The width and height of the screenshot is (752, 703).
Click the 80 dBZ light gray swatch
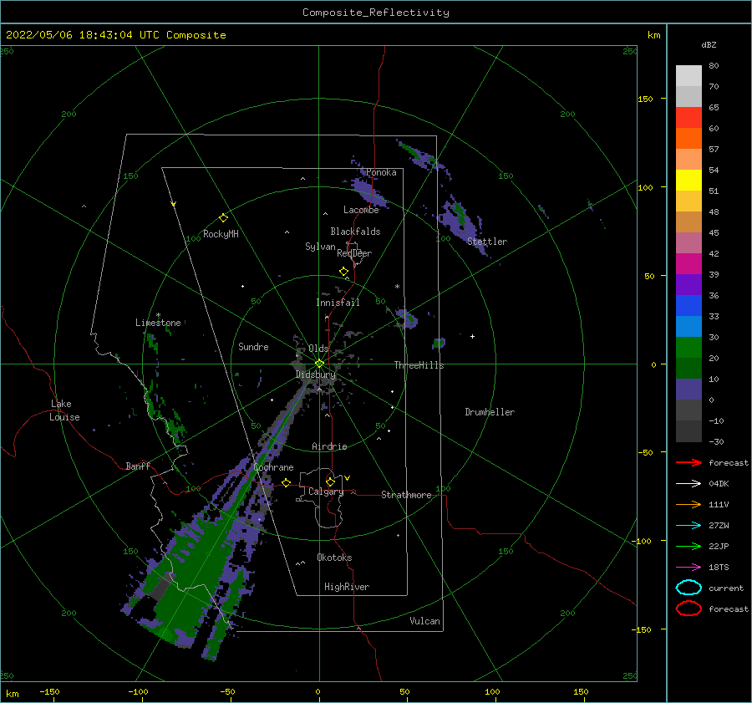coord(688,75)
